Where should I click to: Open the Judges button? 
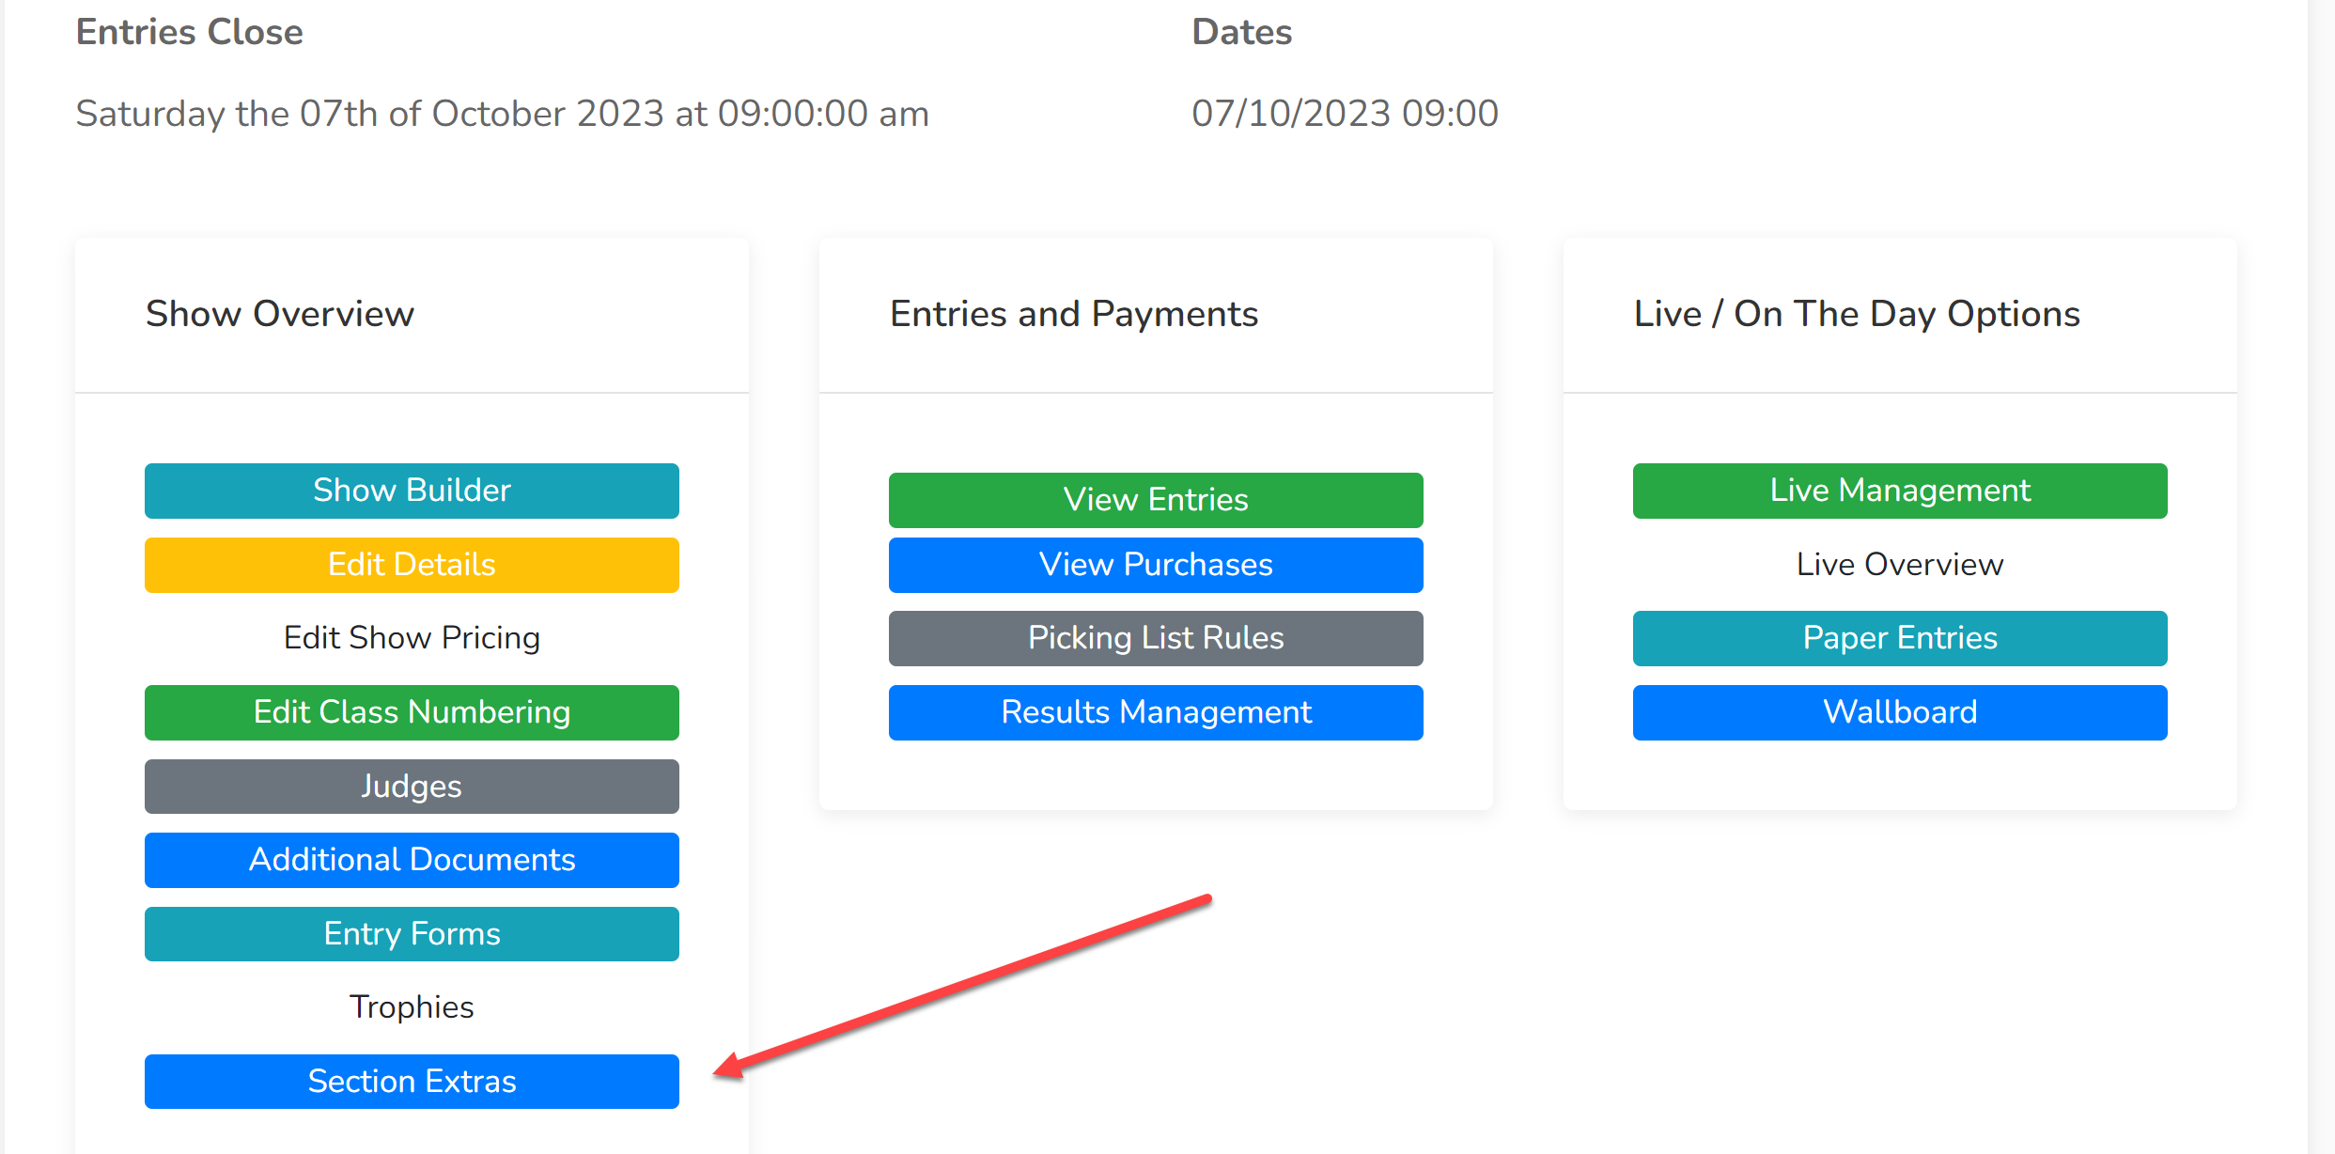[412, 787]
